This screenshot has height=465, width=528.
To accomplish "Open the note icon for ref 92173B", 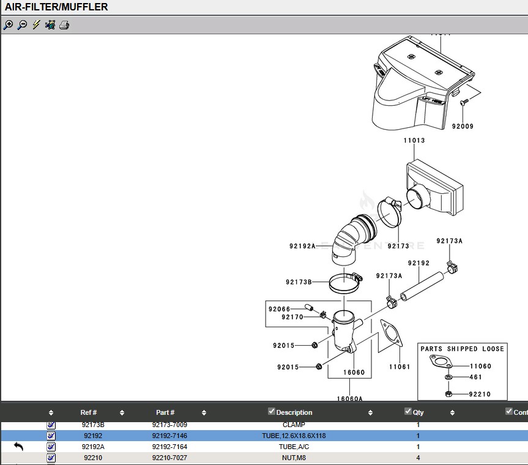I will (x=51, y=425).
